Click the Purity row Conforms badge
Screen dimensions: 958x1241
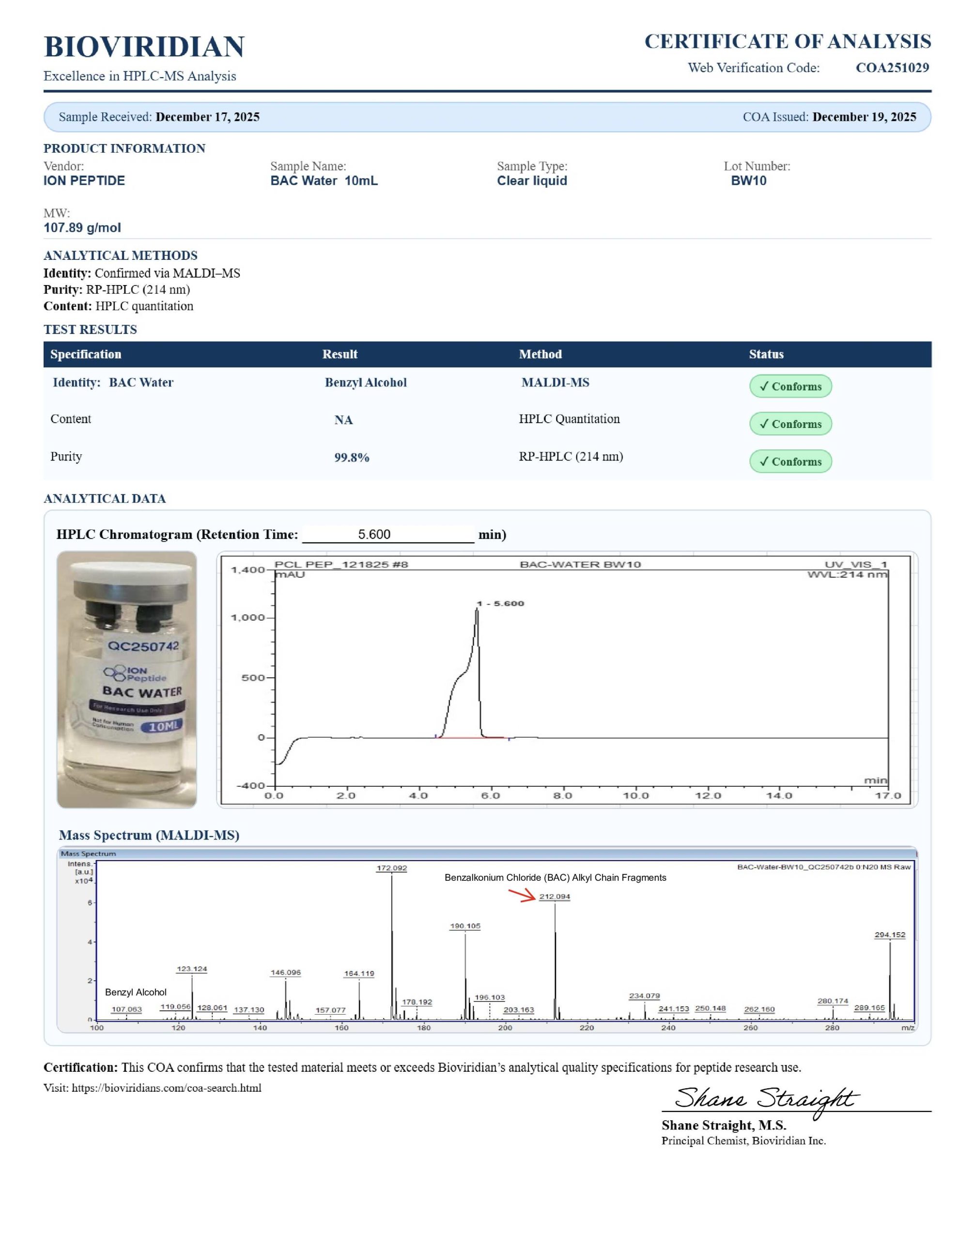[790, 461]
